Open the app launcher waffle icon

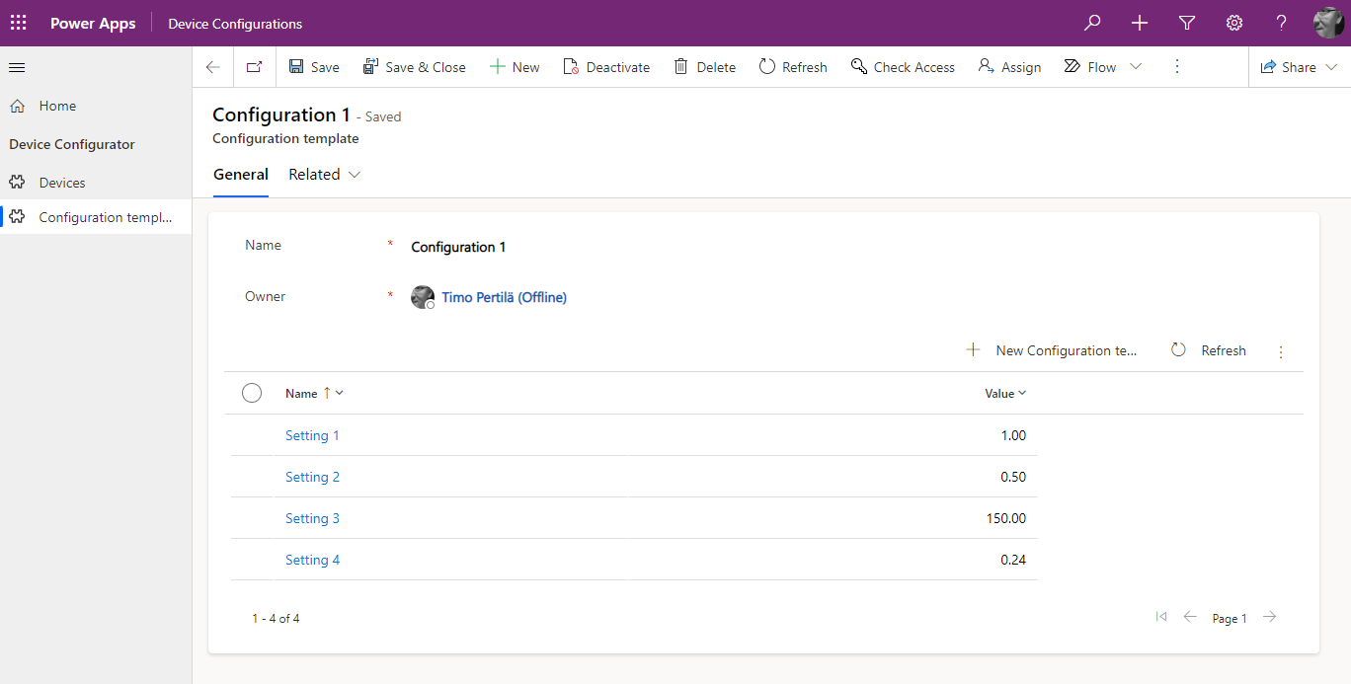click(19, 23)
